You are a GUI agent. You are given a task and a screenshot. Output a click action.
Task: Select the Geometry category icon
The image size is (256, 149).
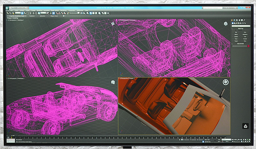(233, 22)
